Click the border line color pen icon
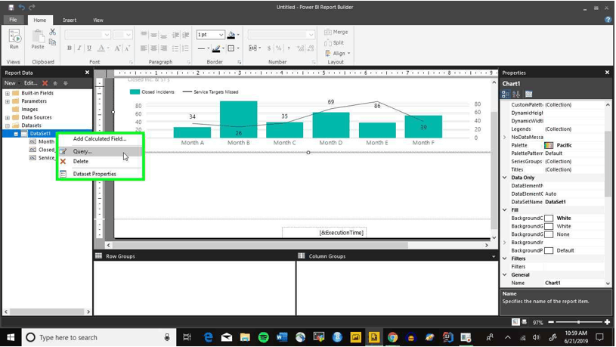Image resolution: width=616 pixels, height=347 pixels. pyautogui.click(x=216, y=48)
